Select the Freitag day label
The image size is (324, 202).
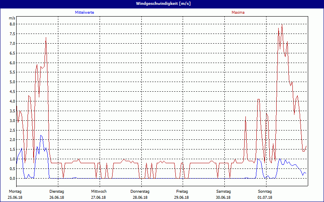pos(182,191)
